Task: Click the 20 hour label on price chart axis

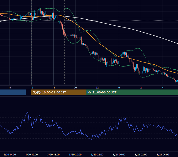Action: point(75,88)
